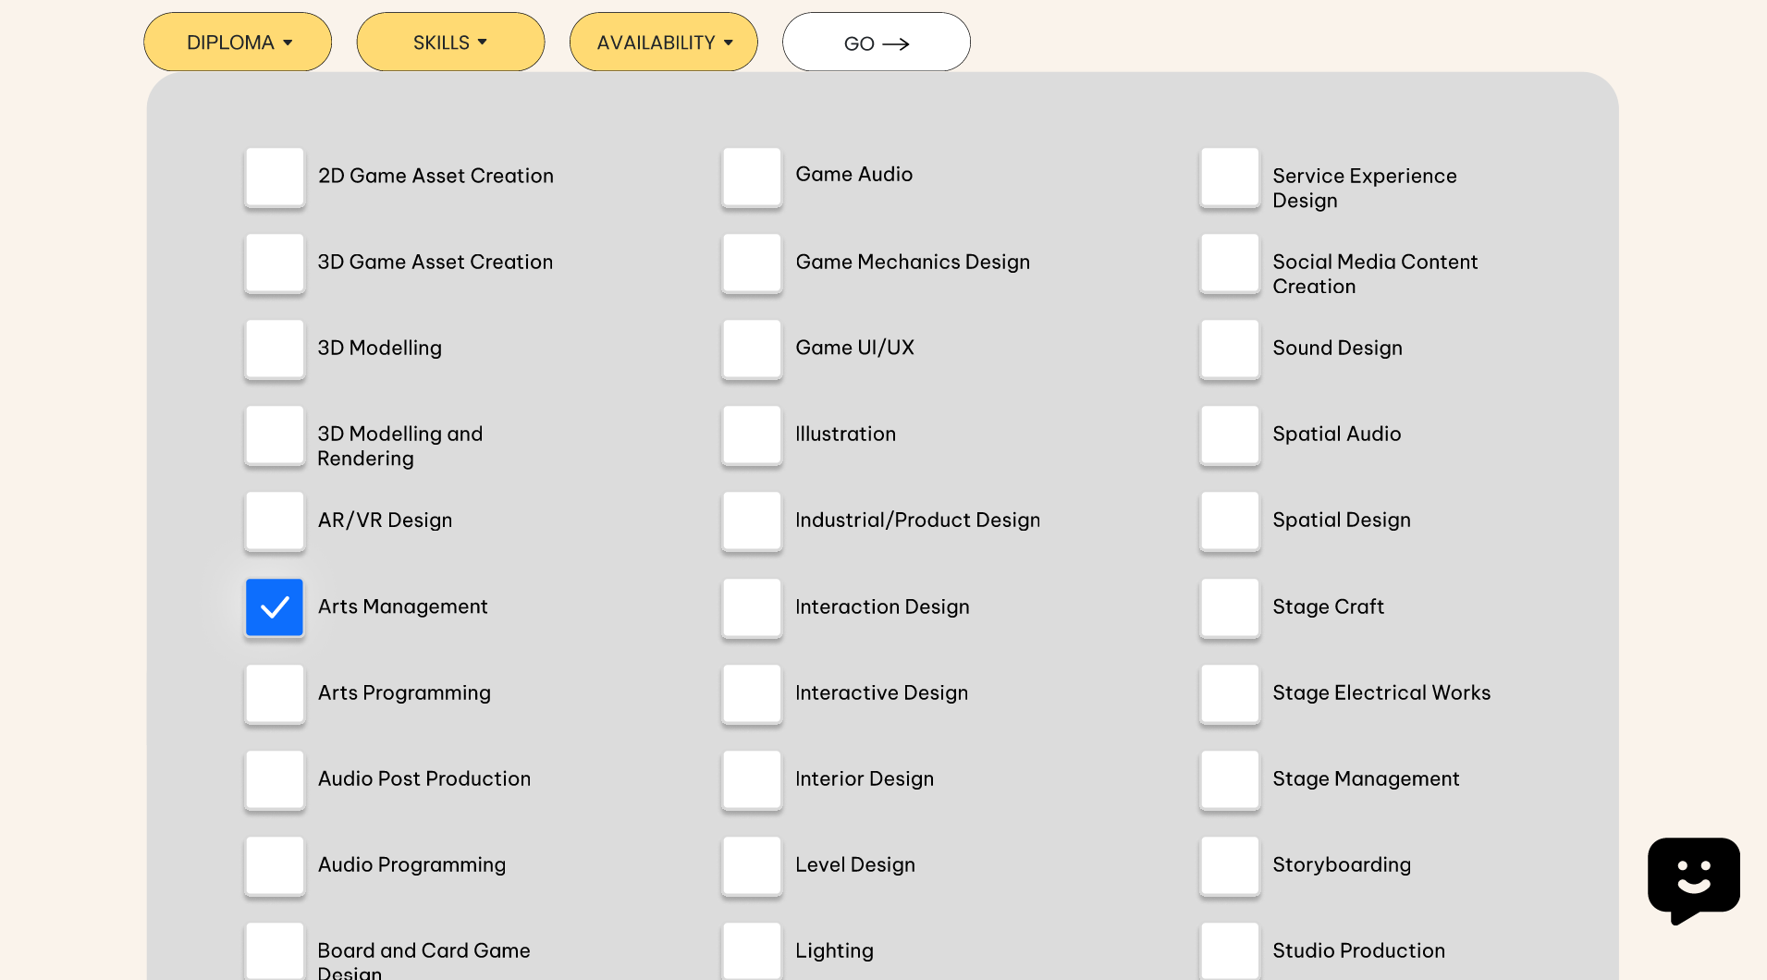Image resolution: width=1767 pixels, height=980 pixels.
Task: Expand the DIPLOMA dropdown
Action: (x=238, y=43)
